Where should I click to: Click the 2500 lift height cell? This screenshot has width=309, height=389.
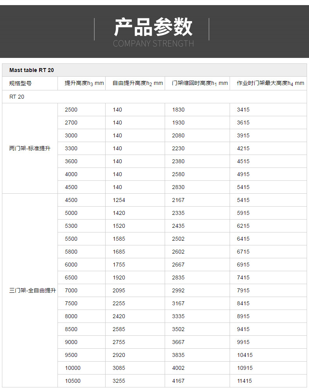[x=71, y=110]
